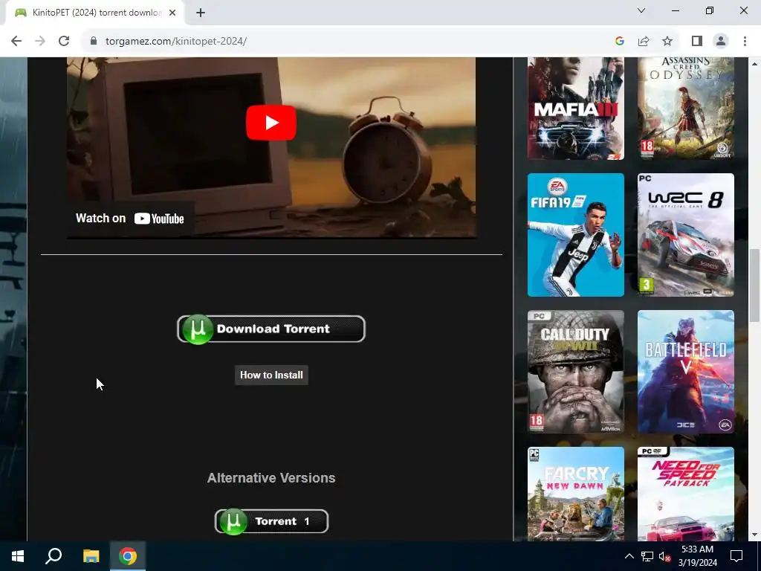Bookmark this page with the star
The image size is (761, 571).
pos(667,42)
